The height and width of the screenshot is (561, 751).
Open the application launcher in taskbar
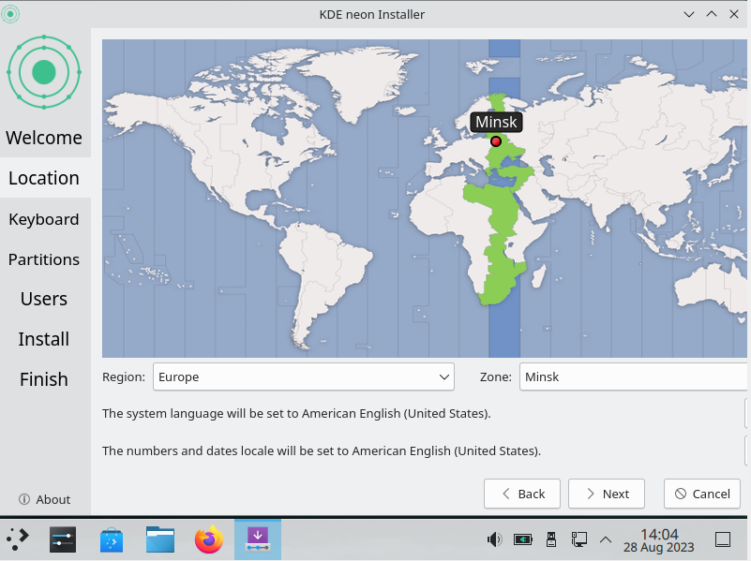(18, 539)
